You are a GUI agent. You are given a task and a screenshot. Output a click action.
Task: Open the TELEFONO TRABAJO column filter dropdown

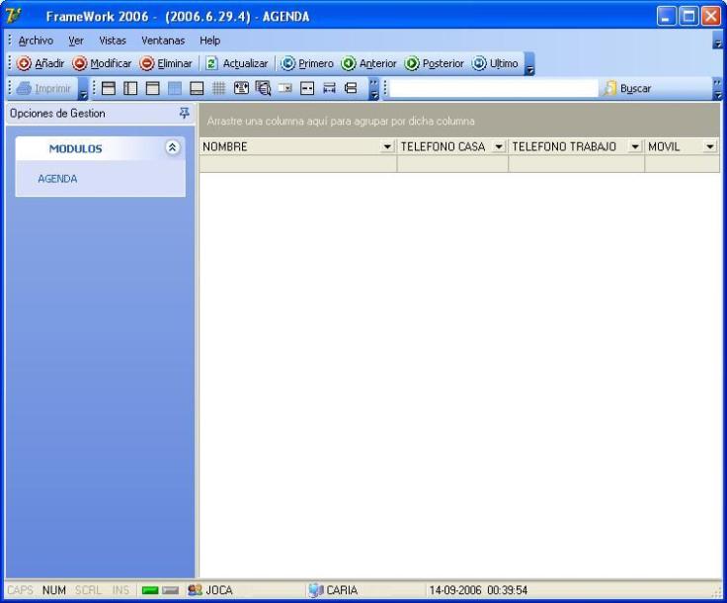point(635,146)
